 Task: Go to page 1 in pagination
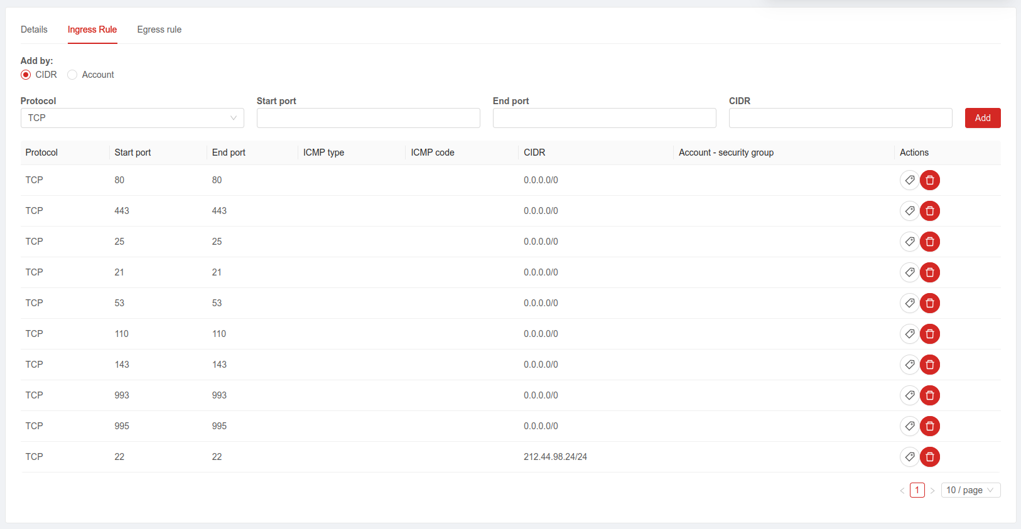point(917,490)
